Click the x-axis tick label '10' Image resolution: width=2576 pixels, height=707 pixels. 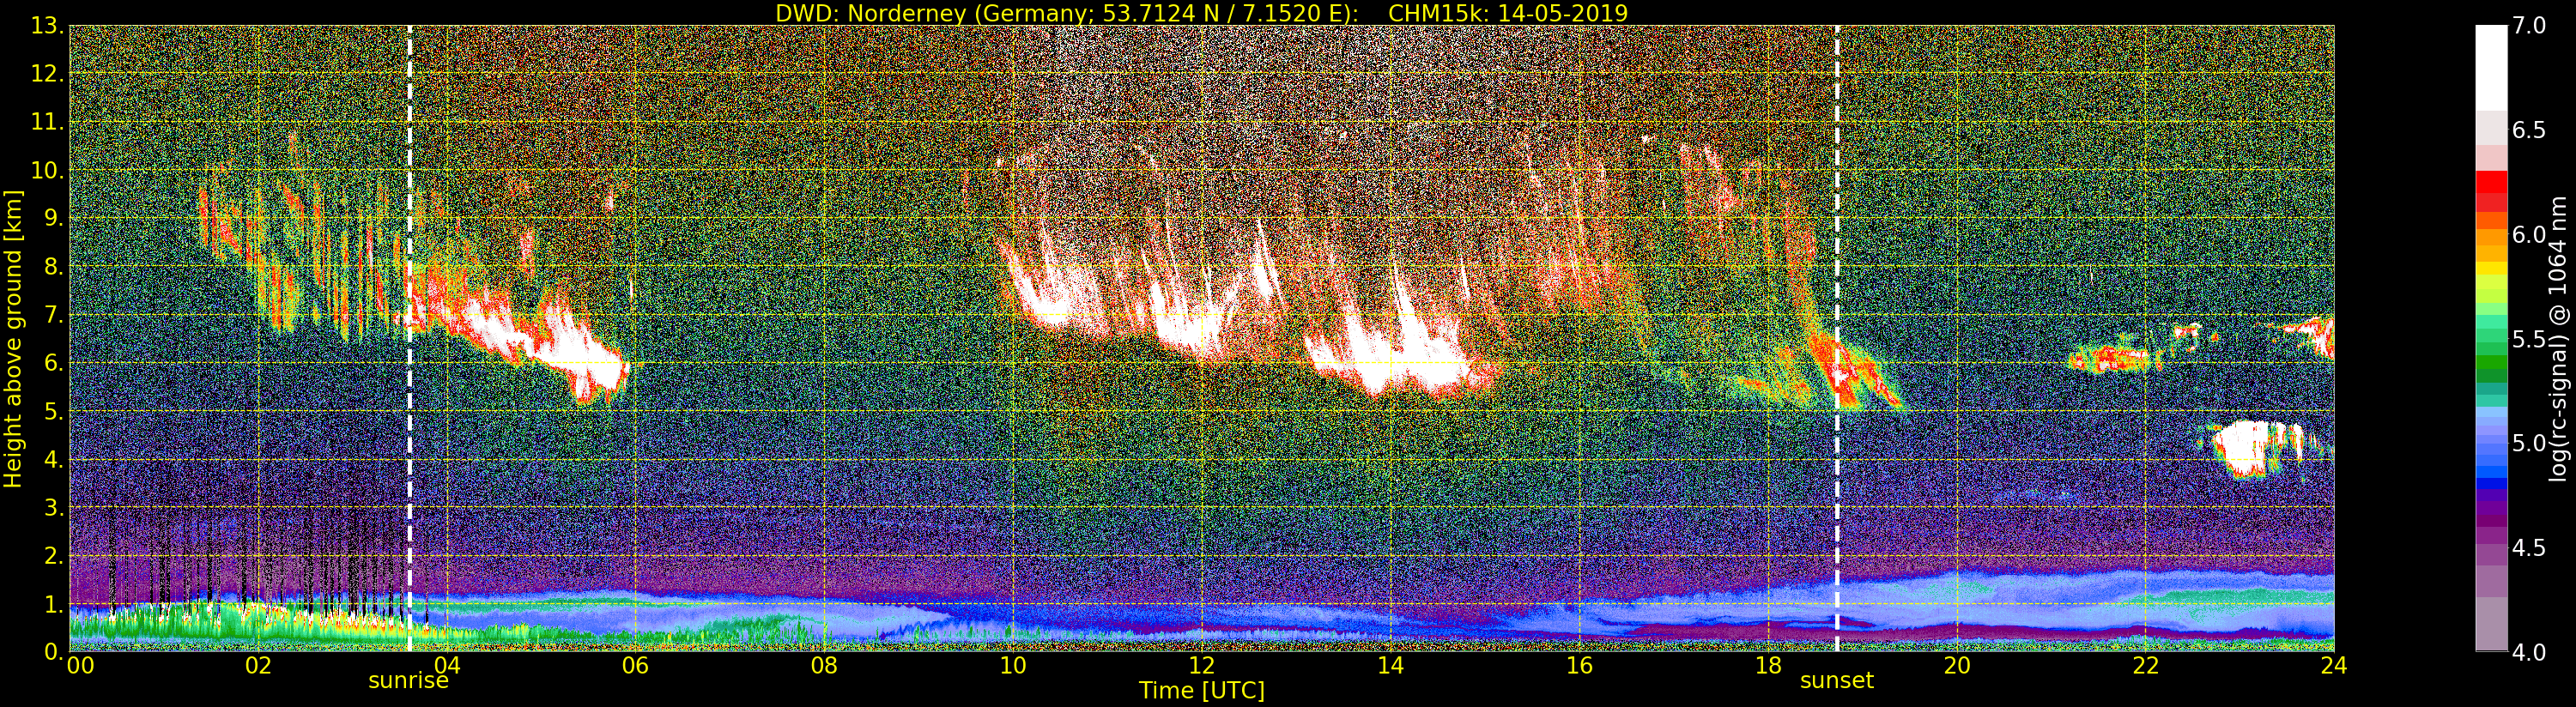click(x=1013, y=666)
